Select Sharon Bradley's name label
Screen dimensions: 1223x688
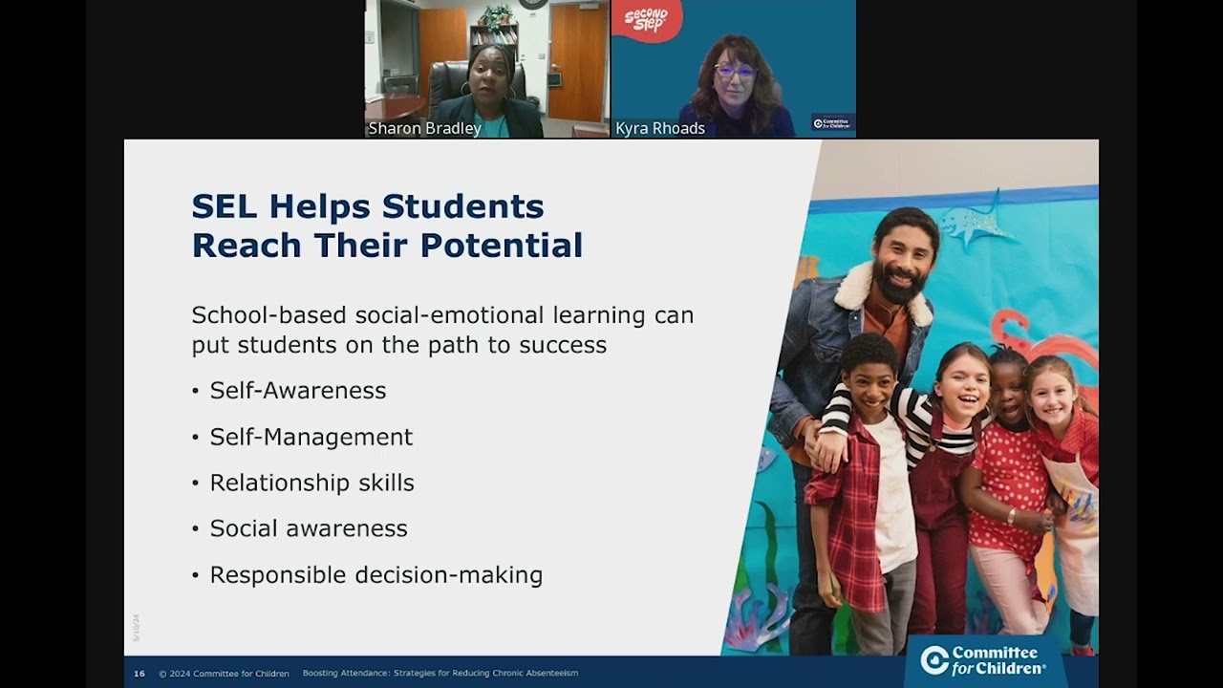click(x=425, y=128)
